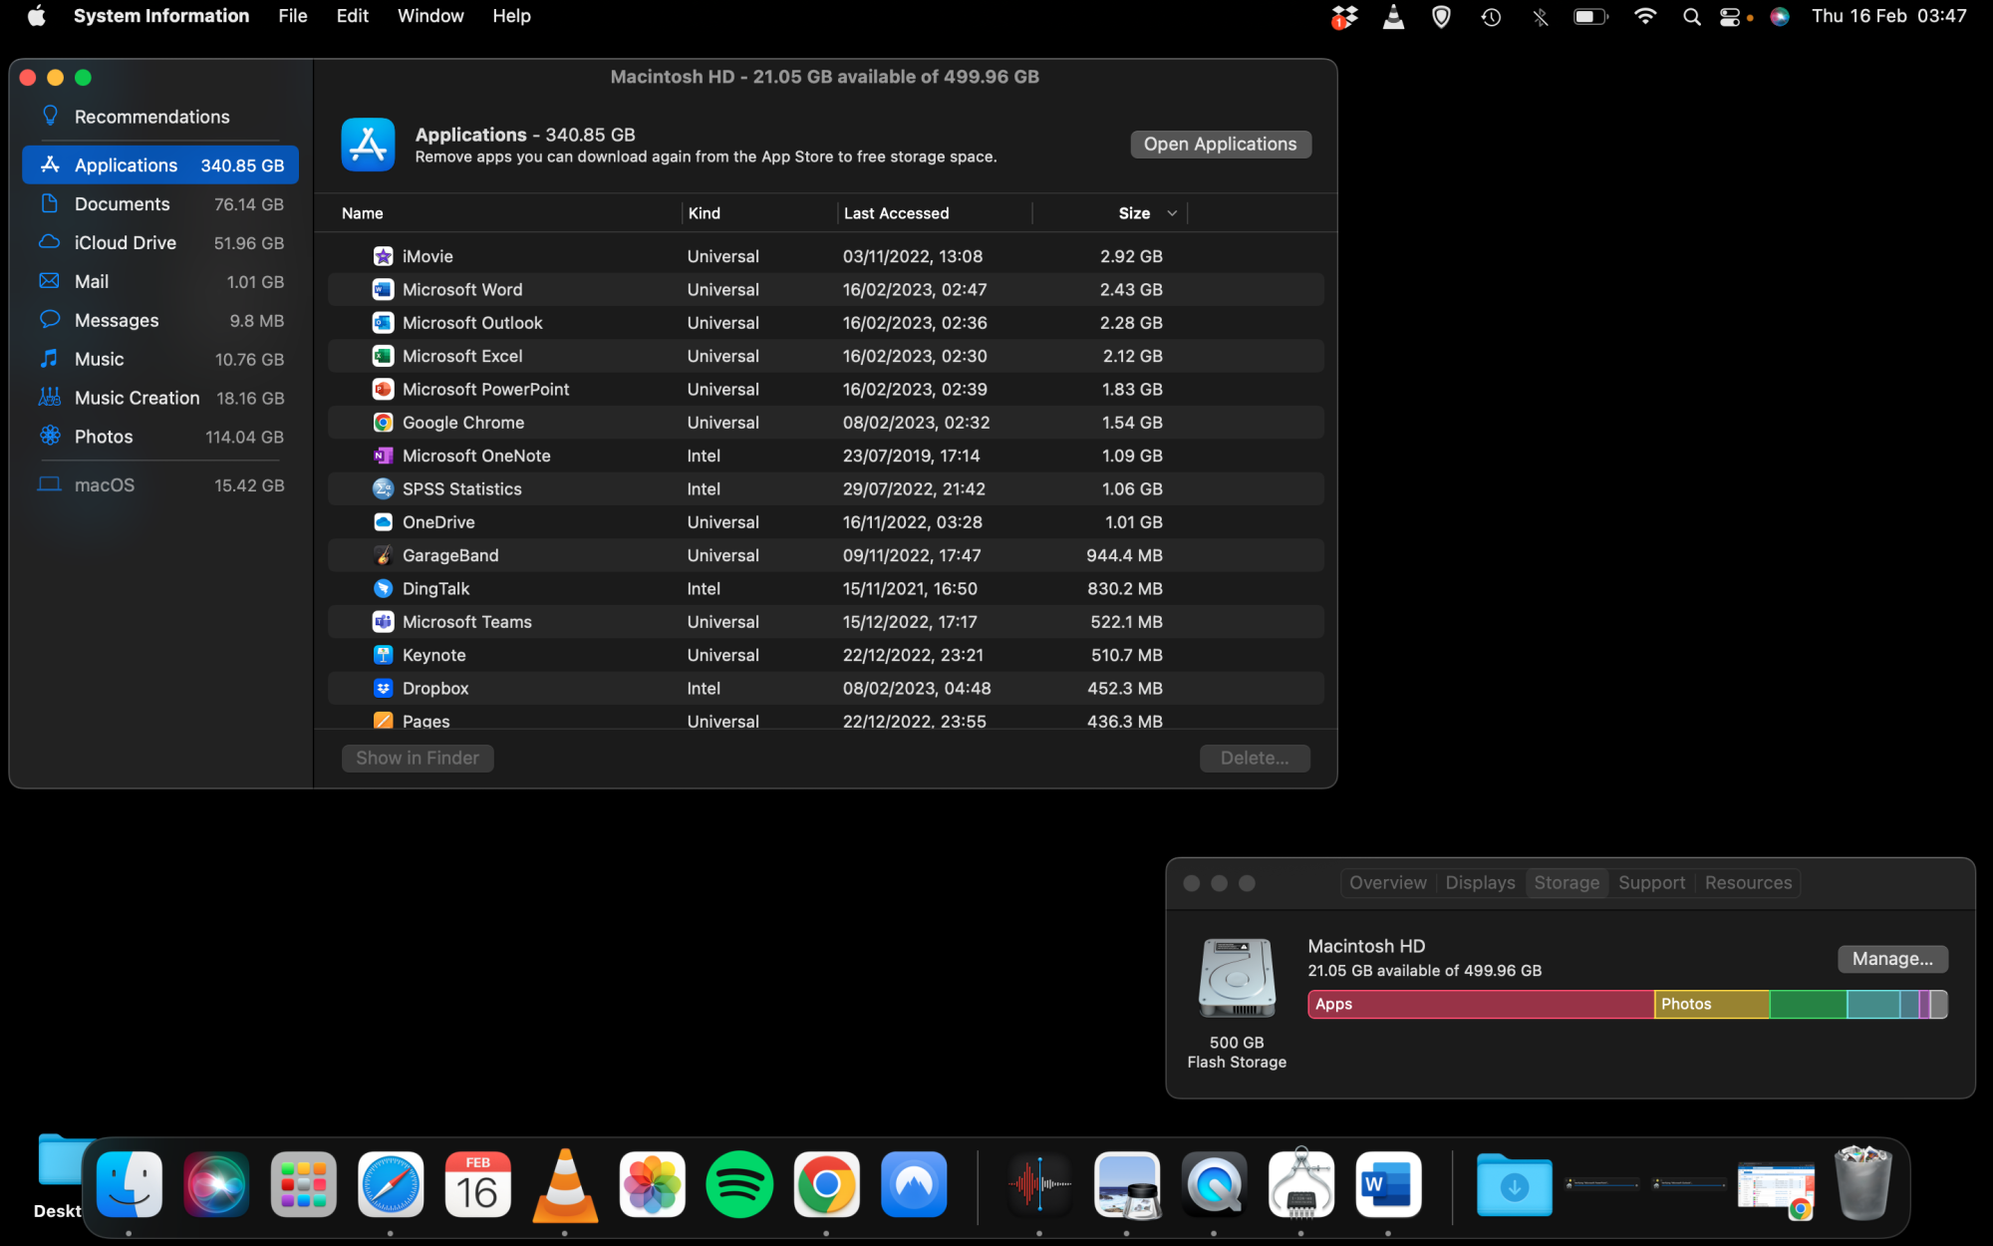Open Time Machine menu bar icon
This screenshot has height=1246, width=1993.
tap(1491, 17)
